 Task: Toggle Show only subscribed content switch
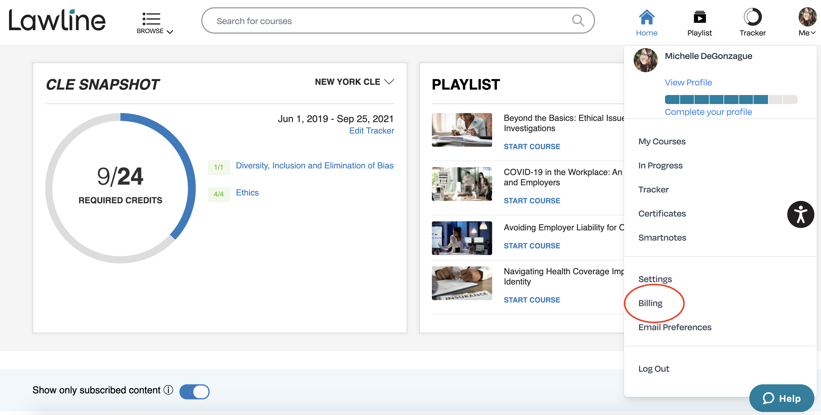coord(195,392)
